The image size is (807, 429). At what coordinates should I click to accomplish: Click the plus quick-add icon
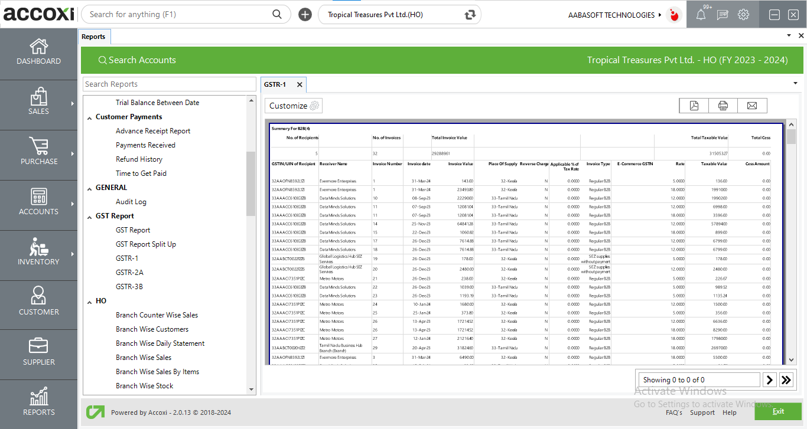point(305,15)
